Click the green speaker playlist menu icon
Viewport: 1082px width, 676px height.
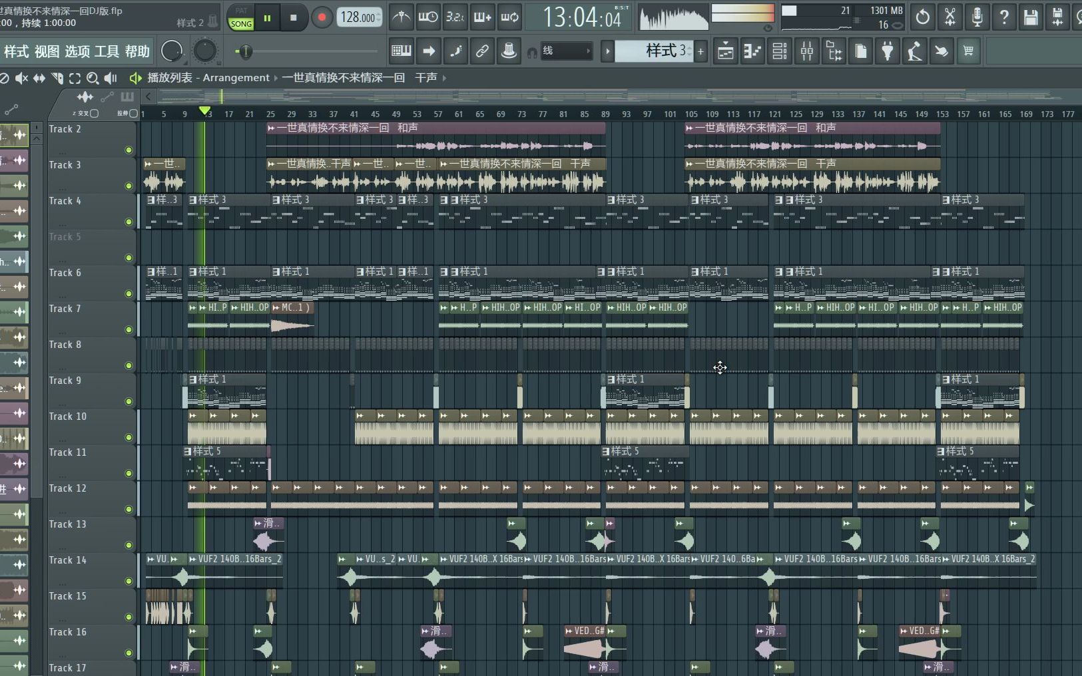135,78
